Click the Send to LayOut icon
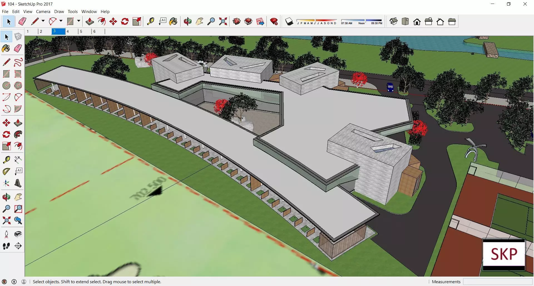The image size is (534, 286). pyautogui.click(x=260, y=21)
